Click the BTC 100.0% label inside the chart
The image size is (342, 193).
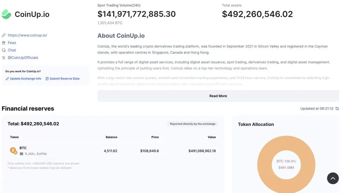pos(286,161)
